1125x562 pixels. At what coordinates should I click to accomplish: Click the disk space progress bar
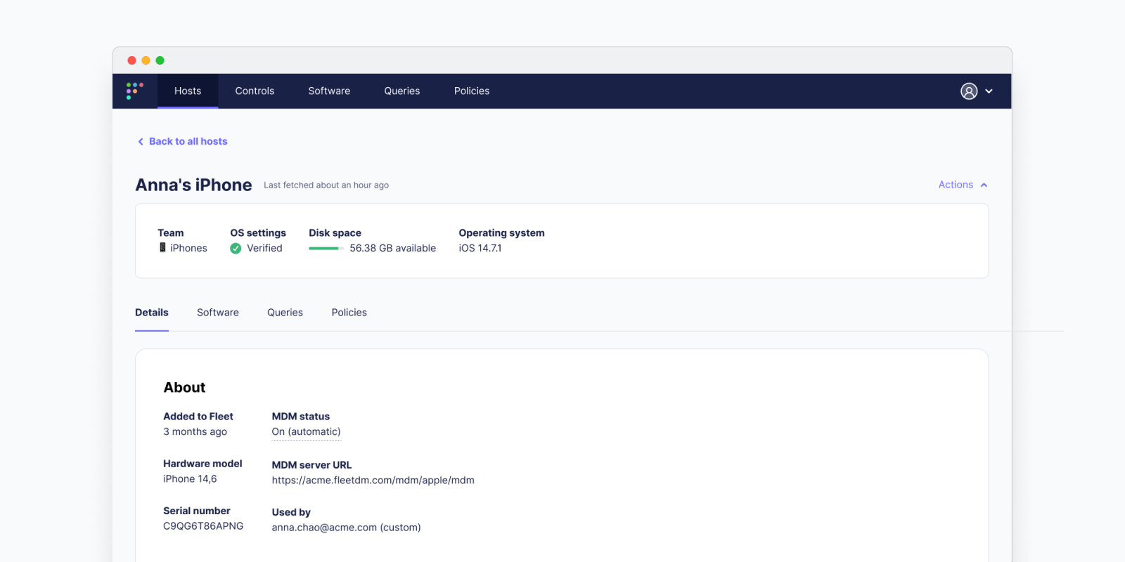326,249
